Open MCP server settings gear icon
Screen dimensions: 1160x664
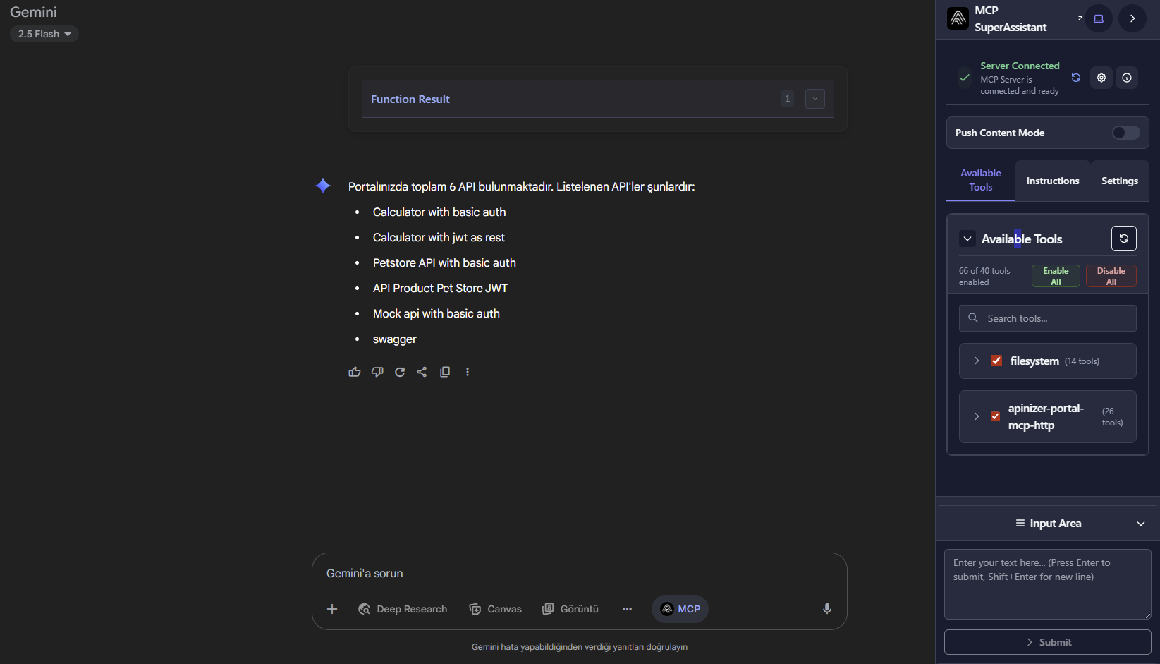click(x=1101, y=78)
